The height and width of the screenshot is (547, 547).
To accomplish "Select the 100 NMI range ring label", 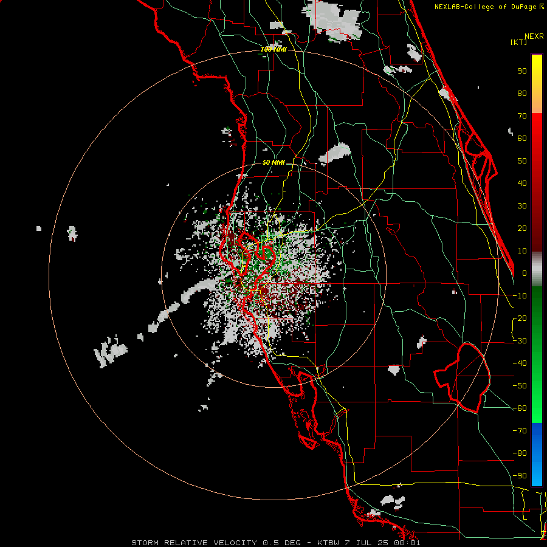I will point(273,50).
